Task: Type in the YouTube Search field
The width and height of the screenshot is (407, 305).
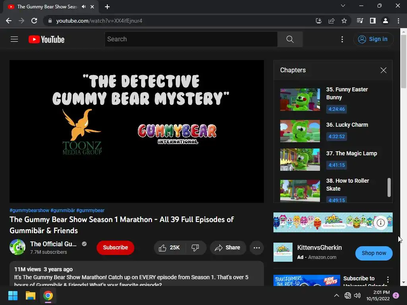Action: point(191,39)
